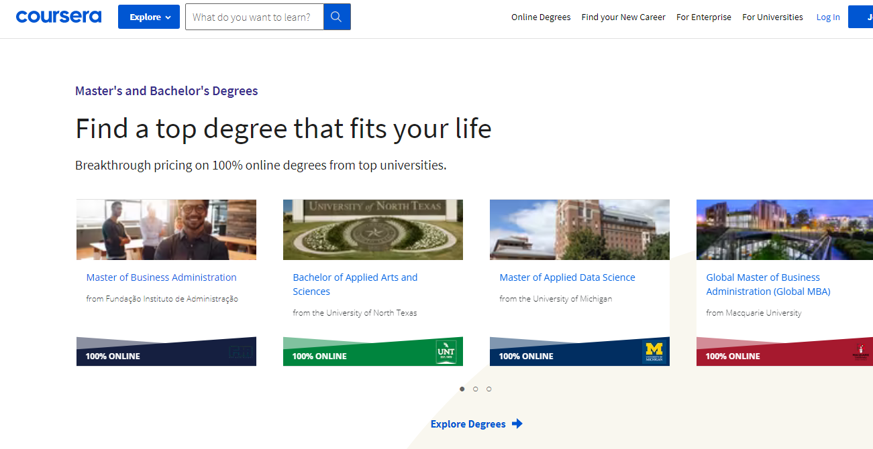Click the Log In link
873x449 pixels.
point(828,17)
